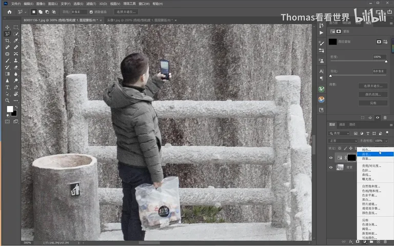The width and height of the screenshot is (394, 246).
Task: Switch to the 头像1.jpg document tab
Action: pyautogui.click(x=140, y=20)
